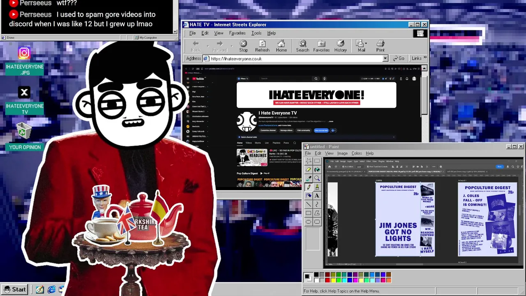The image size is (526, 296).
Task: Go to Home in Explorer toolbar
Action: [x=281, y=46]
